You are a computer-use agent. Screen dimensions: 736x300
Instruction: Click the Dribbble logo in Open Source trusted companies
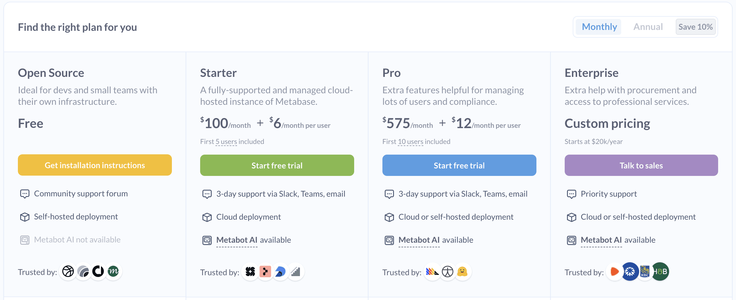(x=68, y=271)
